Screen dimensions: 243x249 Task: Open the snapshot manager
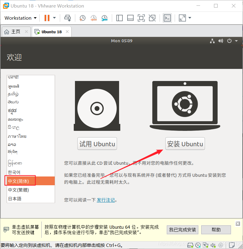[104, 18]
